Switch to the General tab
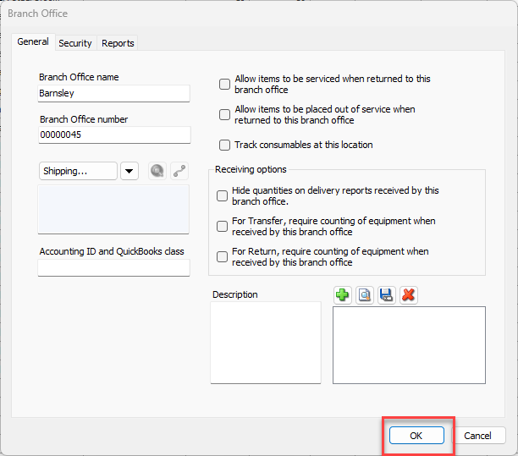Viewport: 518px width, 456px height. pos(33,42)
